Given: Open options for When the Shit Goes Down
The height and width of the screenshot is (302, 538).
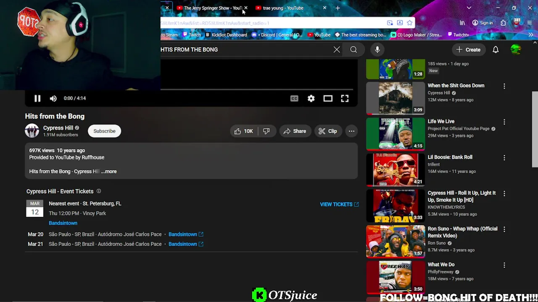Looking at the screenshot, I should tap(504, 86).
